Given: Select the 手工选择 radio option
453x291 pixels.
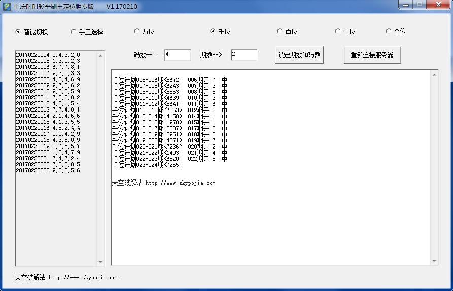Looking at the screenshot, I should [74, 32].
